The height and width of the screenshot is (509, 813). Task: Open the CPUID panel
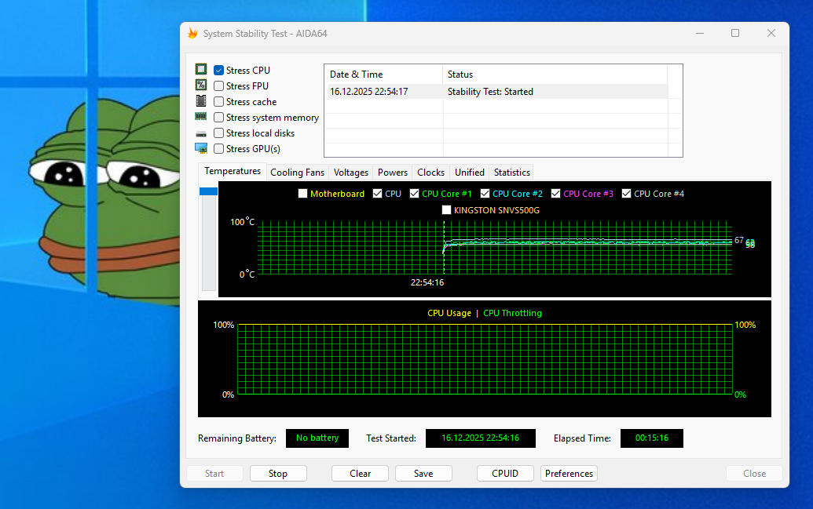(505, 473)
